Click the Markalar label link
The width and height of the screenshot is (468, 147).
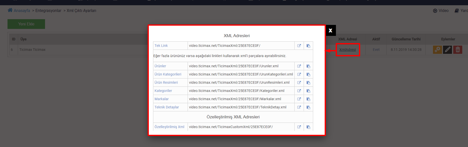tap(162, 99)
